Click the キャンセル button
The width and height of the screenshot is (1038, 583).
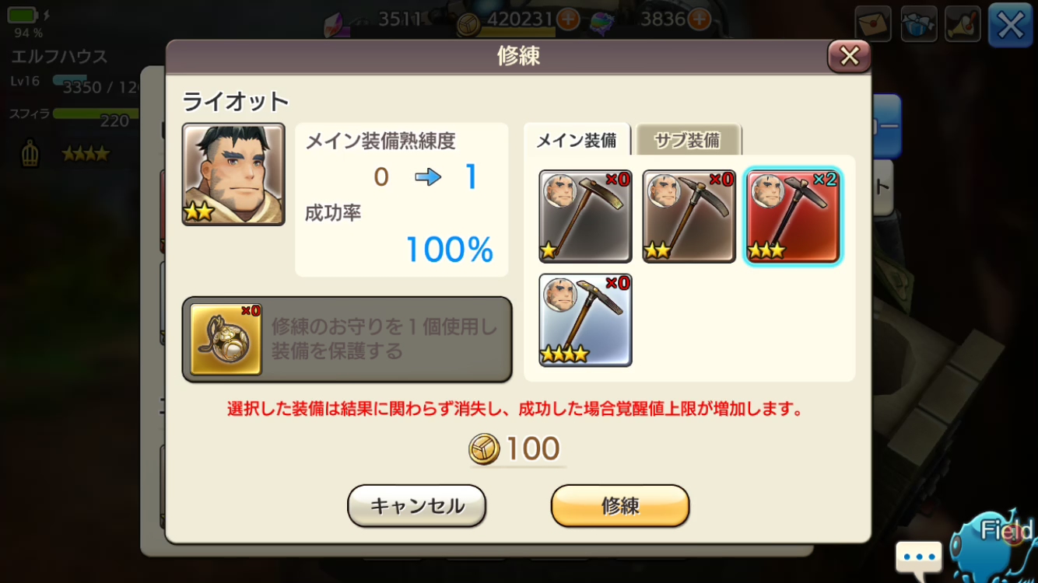coord(416,506)
